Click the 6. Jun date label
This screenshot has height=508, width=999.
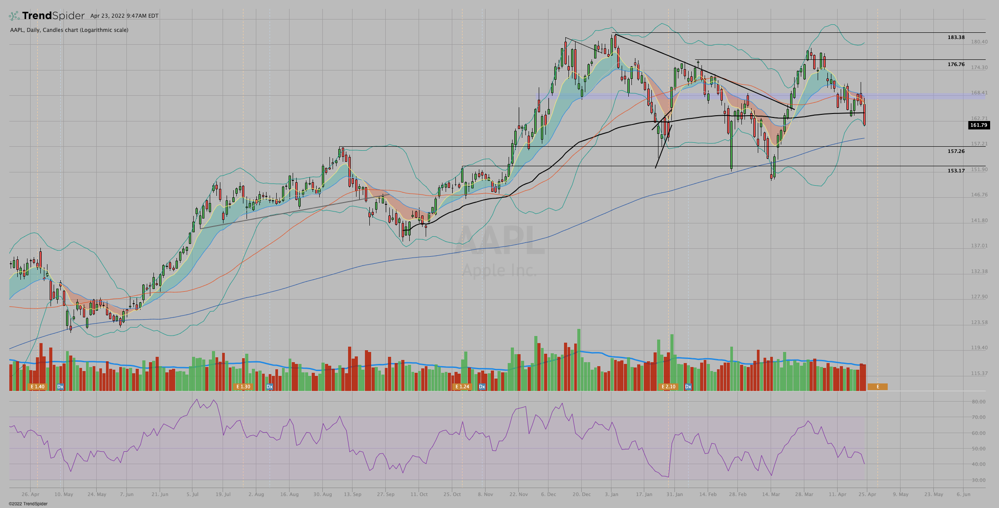[x=964, y=494]
